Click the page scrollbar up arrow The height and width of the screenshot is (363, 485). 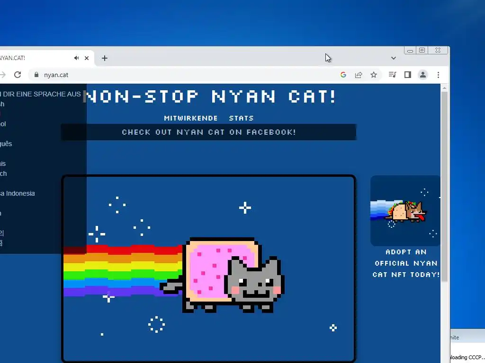point(444,88)
